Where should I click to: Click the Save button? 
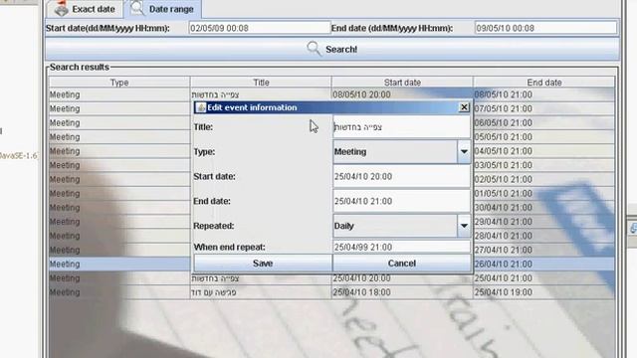point(263,264)
